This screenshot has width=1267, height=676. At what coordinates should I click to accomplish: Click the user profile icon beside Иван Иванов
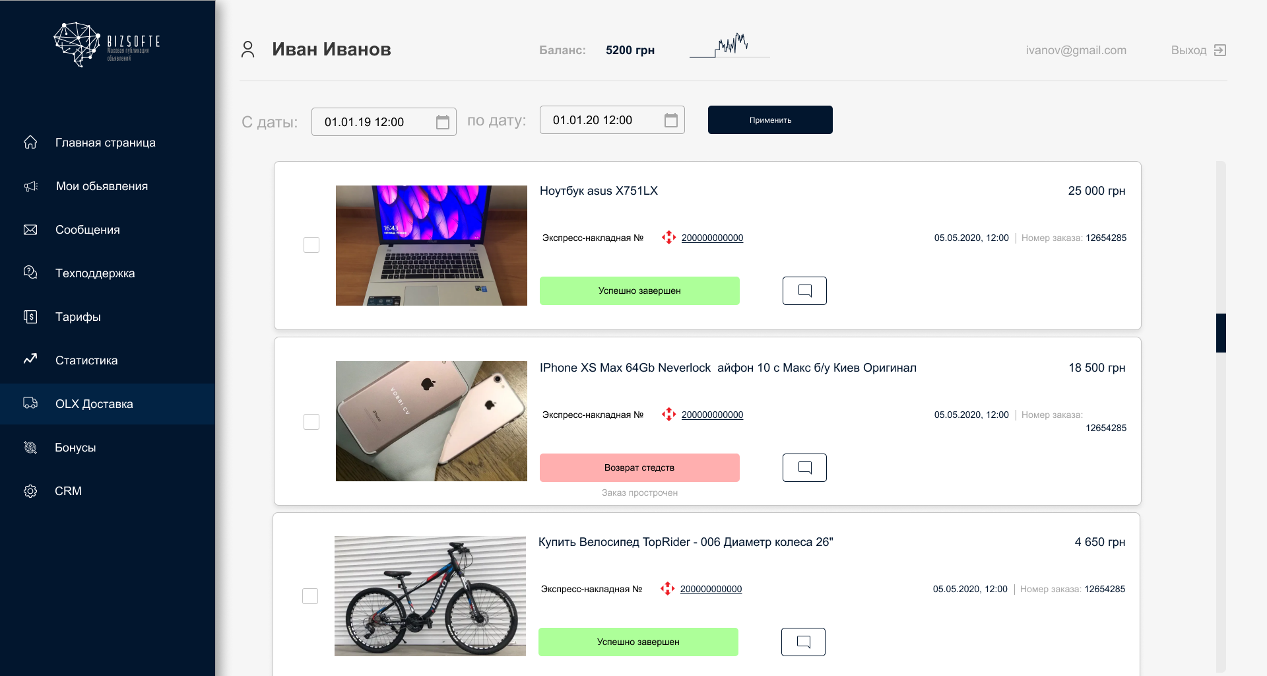(x=248, y=50)
